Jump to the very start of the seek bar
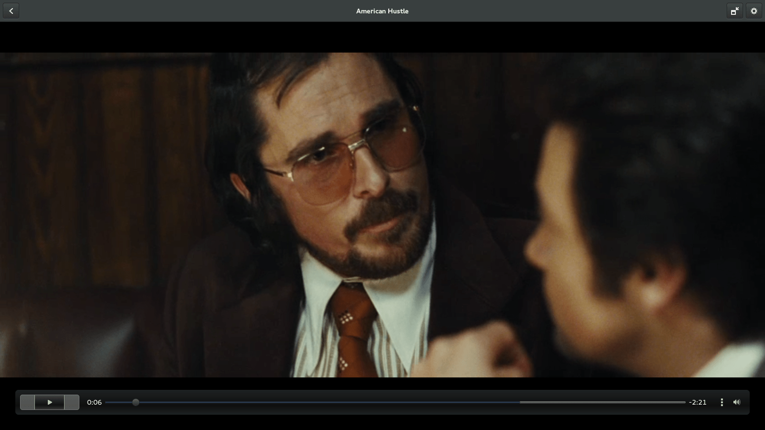 (106, 402)
